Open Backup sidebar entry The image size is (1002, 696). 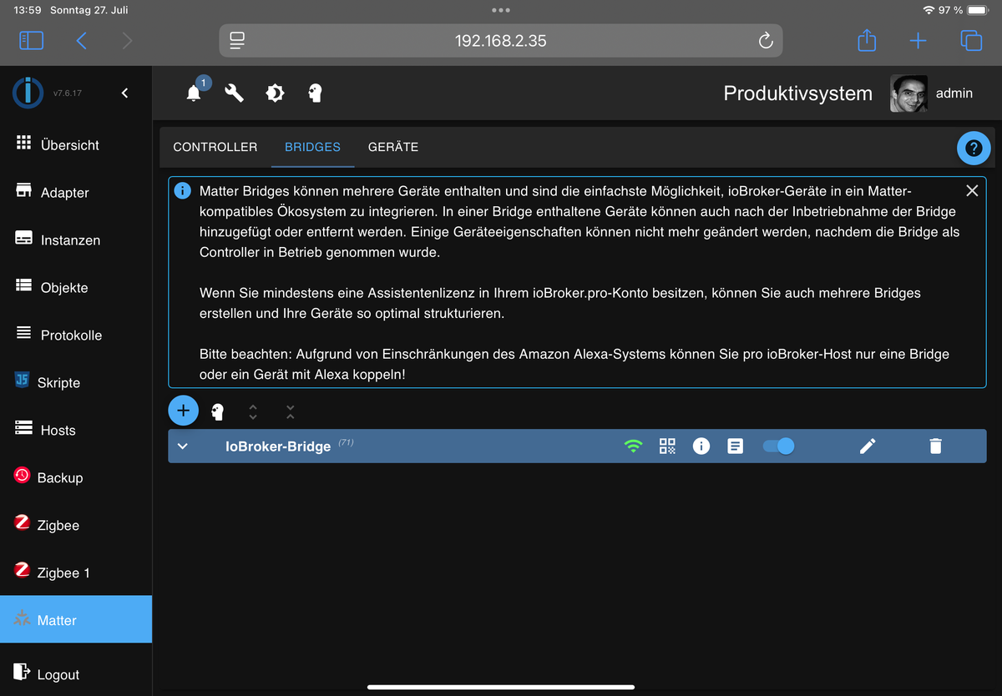point(76,477)
